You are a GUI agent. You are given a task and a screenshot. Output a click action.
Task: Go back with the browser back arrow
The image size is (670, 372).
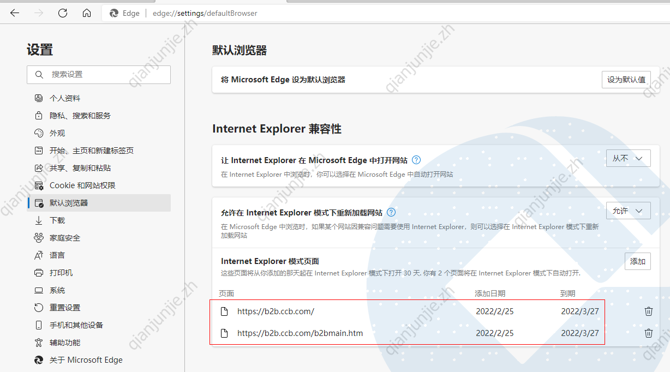[x=15, y=13]
